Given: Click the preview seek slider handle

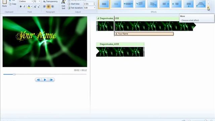Looking at the screenshot, I should pos(14,74).
